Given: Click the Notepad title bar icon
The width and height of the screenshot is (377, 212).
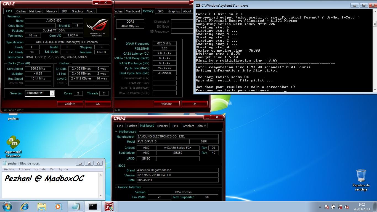Looking at the screenshot, I should point(5,163).
